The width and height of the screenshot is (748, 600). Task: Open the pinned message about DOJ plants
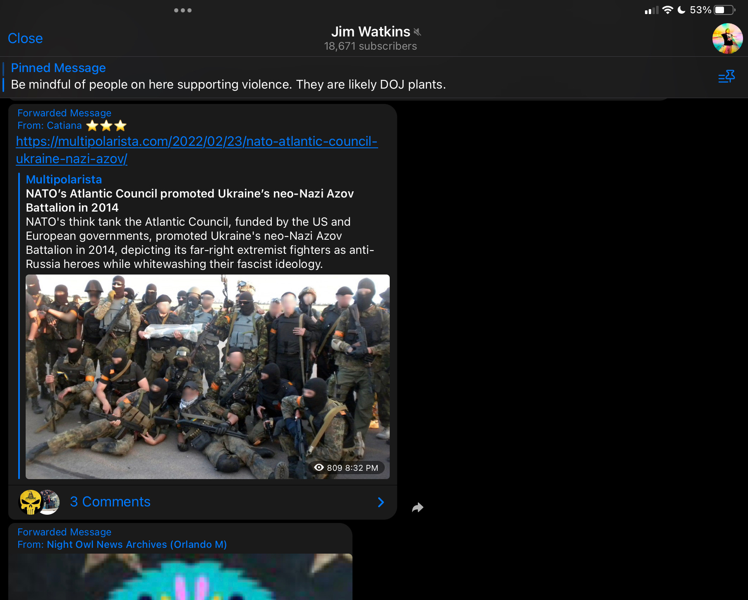pyautogui.click(x=228, y=84)
